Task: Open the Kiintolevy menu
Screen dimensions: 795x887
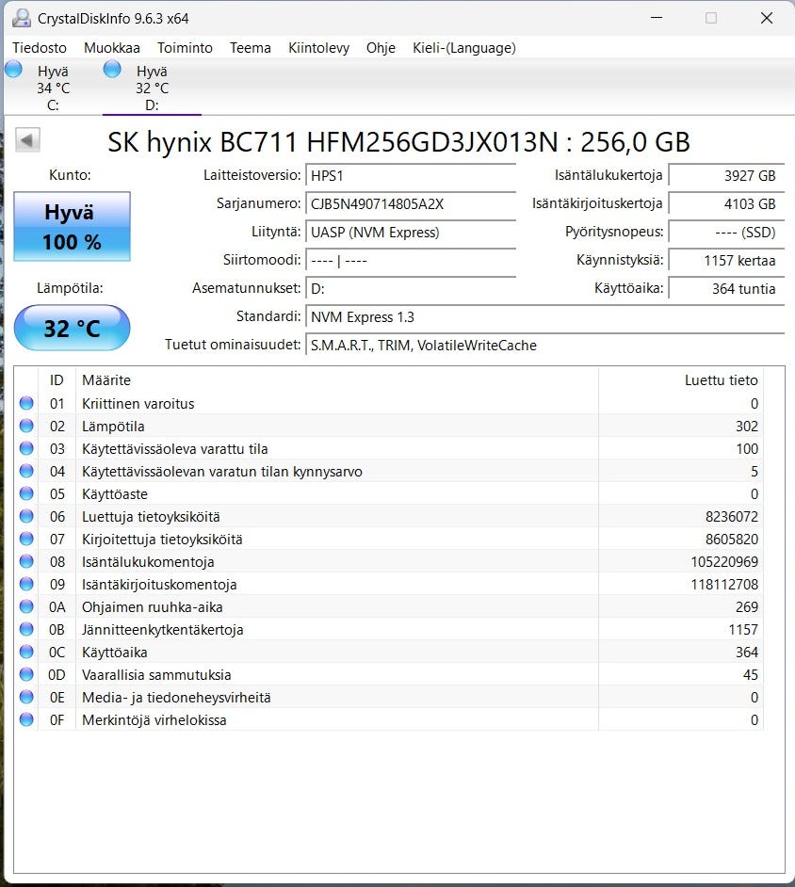Action: [x=318, y=48]
